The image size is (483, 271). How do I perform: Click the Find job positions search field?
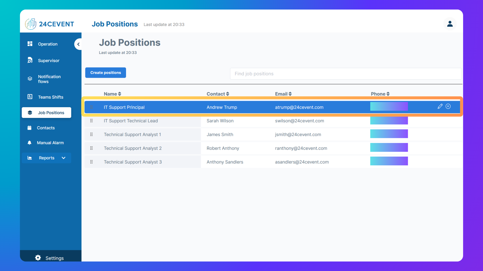tap(346, 74)
